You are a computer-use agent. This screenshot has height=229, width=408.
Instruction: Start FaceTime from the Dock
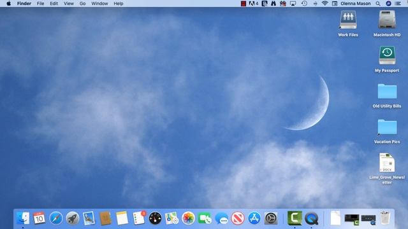coord(205,218)
